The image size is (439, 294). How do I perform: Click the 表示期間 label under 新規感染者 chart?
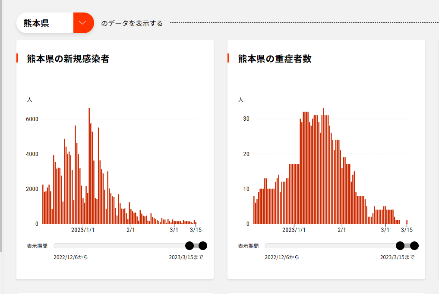click(x=37, y=246)
